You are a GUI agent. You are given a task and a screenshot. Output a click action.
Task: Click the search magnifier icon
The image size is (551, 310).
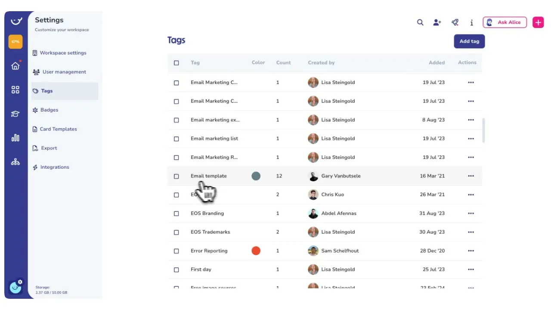[420, 22]
